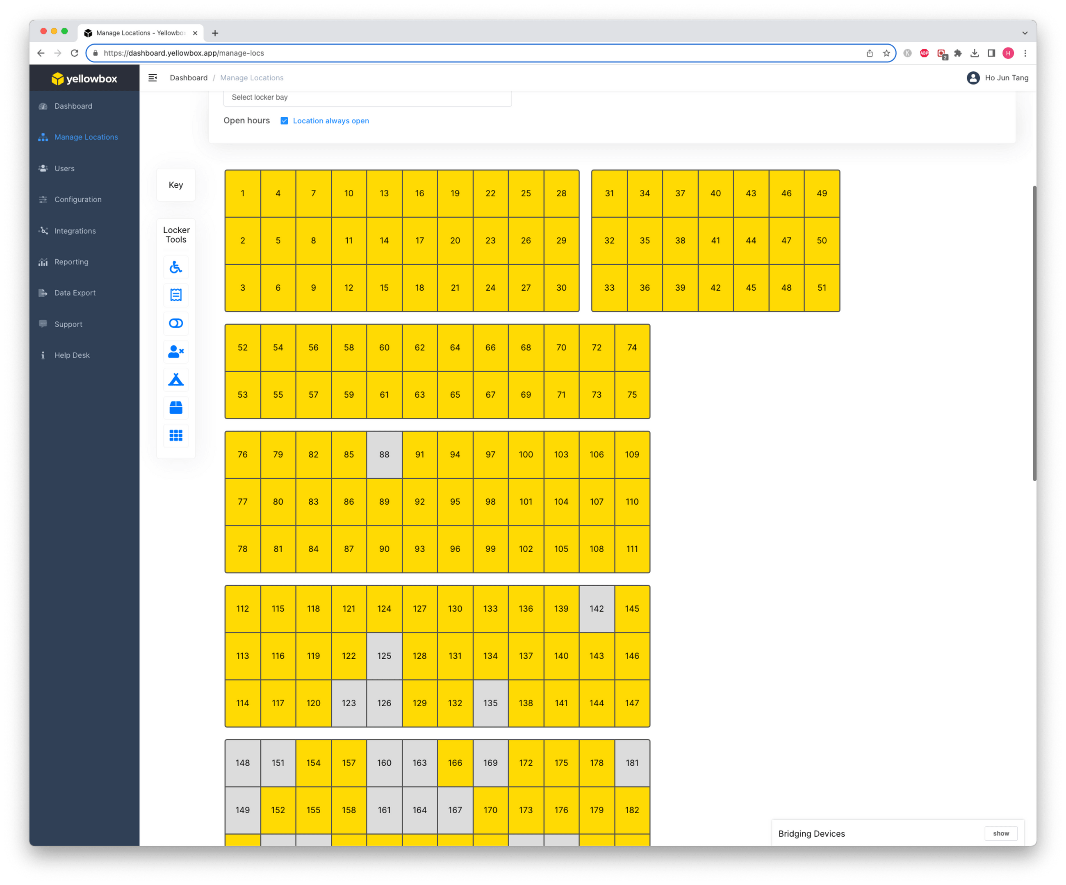Image resolution: width=1066 pixels, height=885 pixels.
Task: Select the wheelchair accessibility locker tool
Action: [175, 267]
